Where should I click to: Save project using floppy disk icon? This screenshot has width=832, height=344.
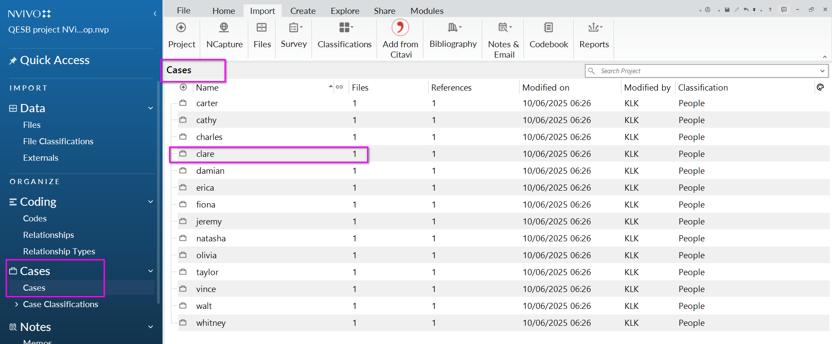pos(727,10)
